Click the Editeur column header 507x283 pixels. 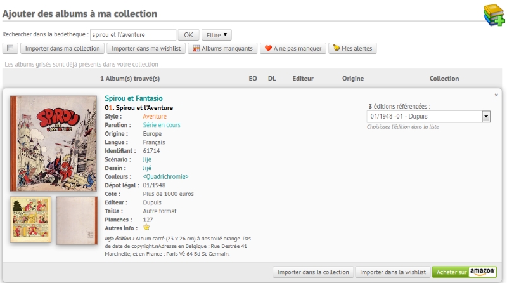pos(303,79)
